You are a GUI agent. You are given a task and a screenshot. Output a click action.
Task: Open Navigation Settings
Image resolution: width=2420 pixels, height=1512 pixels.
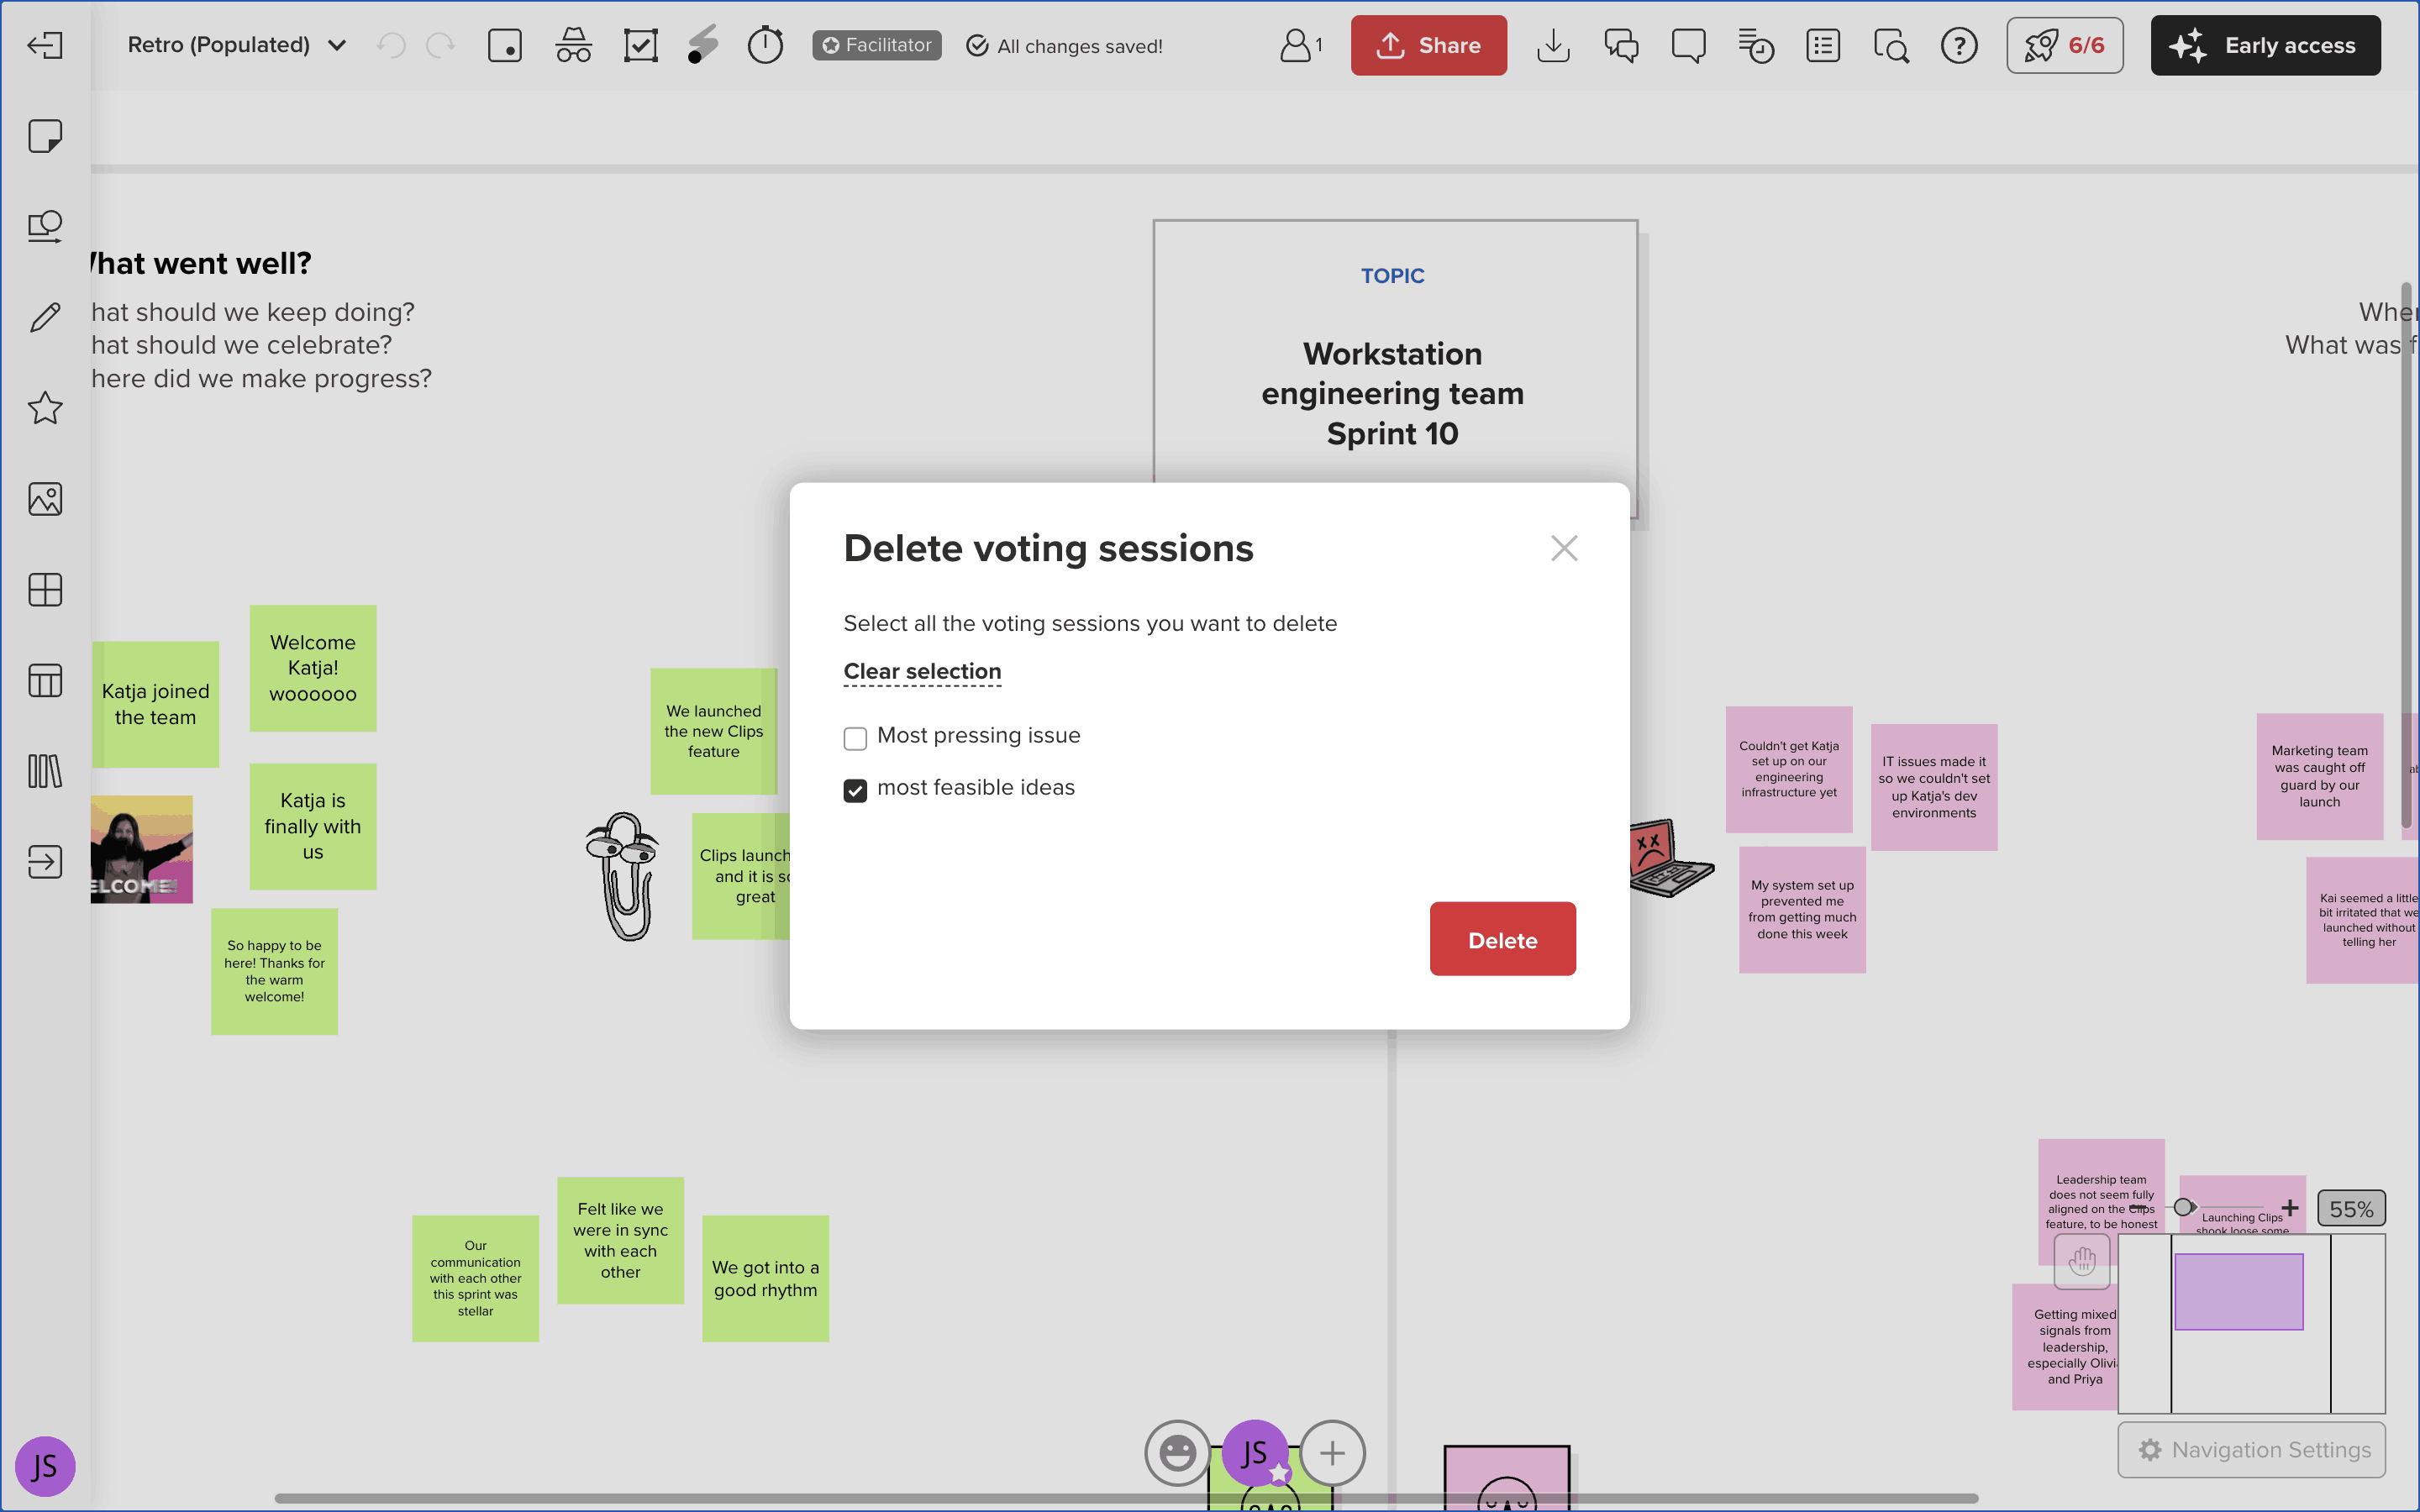click(2253, 1449)
